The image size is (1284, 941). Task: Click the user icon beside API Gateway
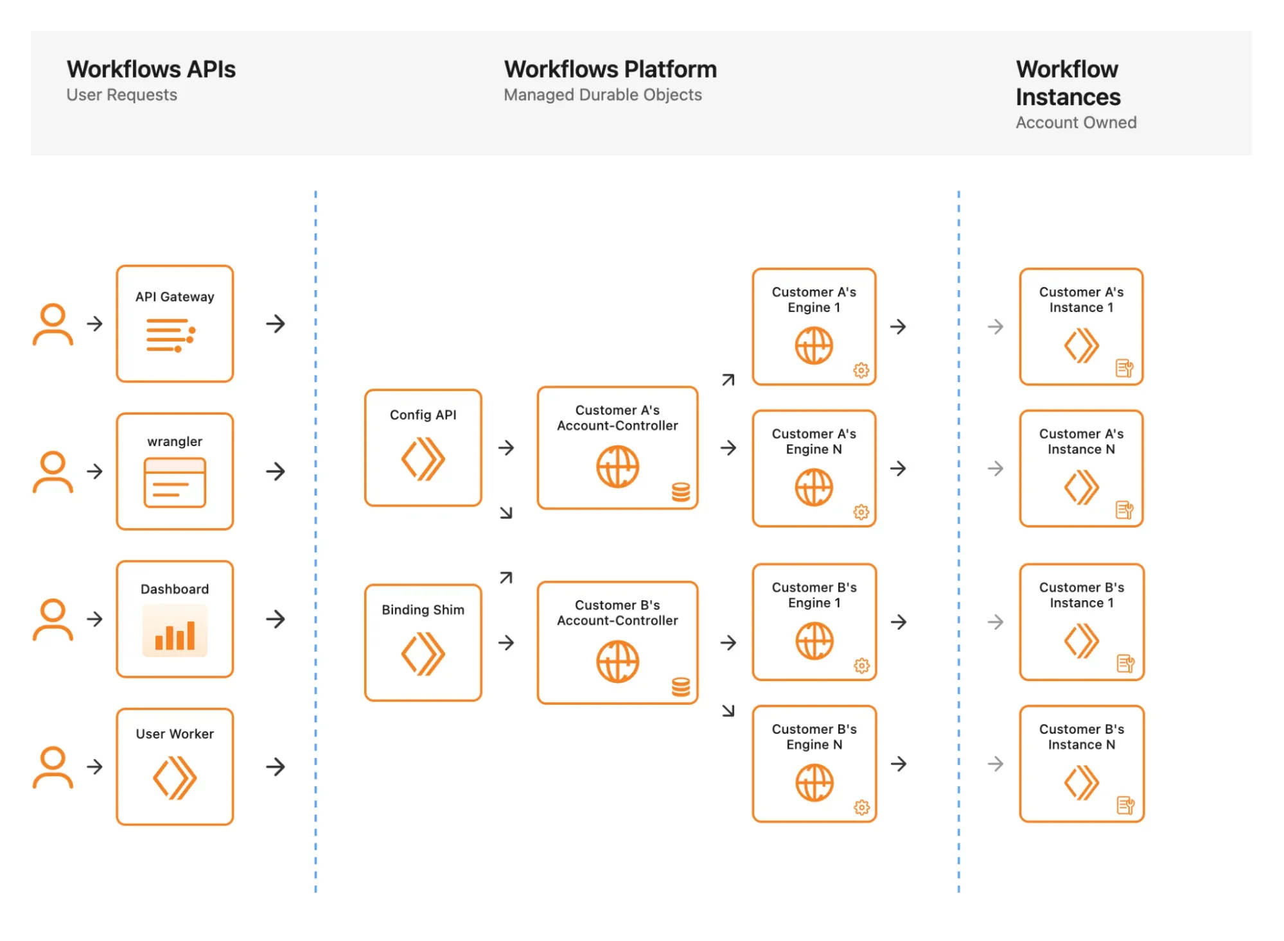tap(53, 324)
